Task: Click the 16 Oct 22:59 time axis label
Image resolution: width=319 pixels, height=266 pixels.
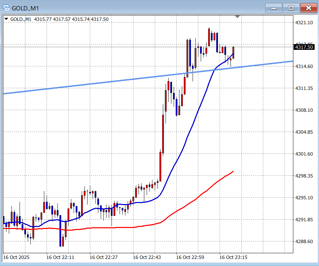Action: click(x=190, y=257)
